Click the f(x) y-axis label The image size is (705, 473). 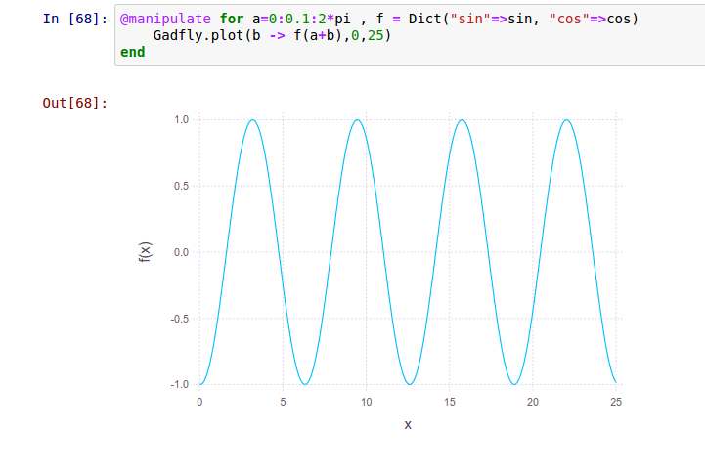[x=145, y=253]
